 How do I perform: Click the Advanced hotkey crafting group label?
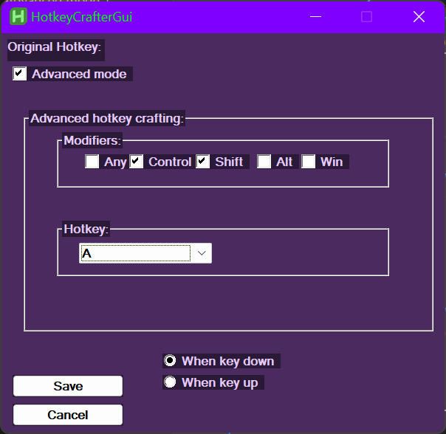(107, 118)
